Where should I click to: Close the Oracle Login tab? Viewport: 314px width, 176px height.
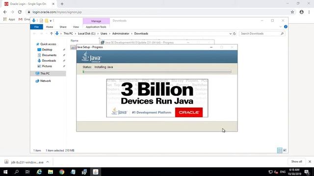coord(53,4)
